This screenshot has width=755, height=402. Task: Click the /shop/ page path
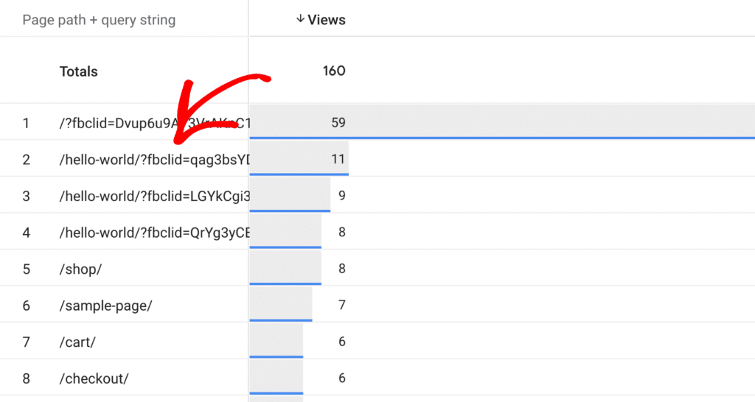click(x=80, y=269)
